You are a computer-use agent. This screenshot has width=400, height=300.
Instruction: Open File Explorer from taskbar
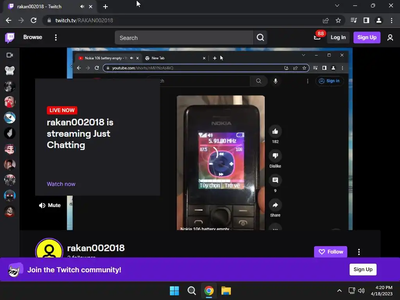226,291
